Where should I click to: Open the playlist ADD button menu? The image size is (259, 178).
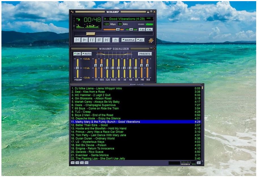click(x=73, y=163)
